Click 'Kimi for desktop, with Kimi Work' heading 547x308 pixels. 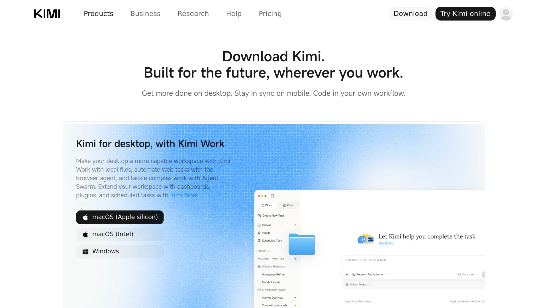coord(150,144)
